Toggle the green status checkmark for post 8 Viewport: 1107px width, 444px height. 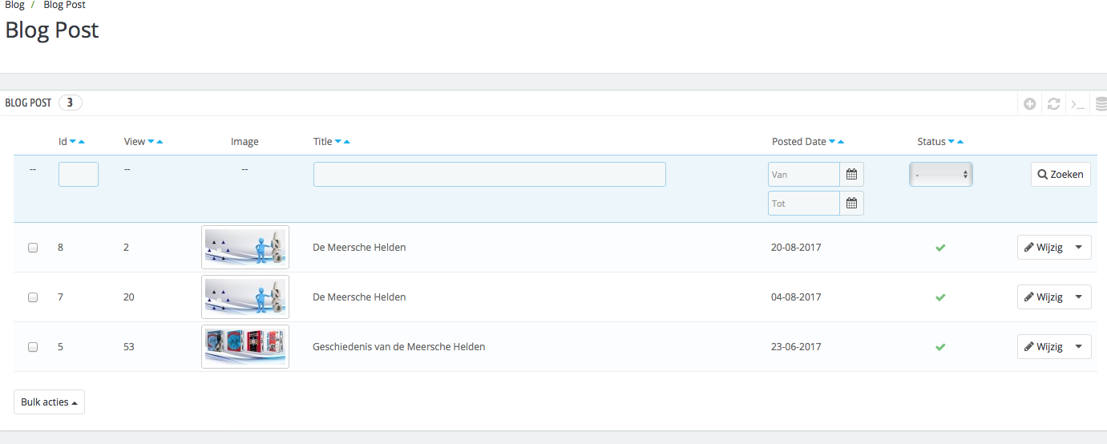[x=940, y=248]
